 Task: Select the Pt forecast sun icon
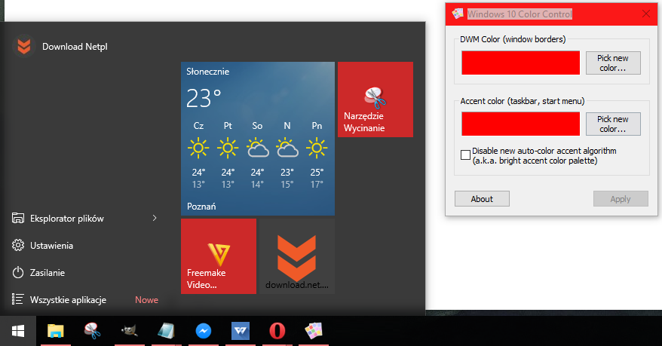228,149
